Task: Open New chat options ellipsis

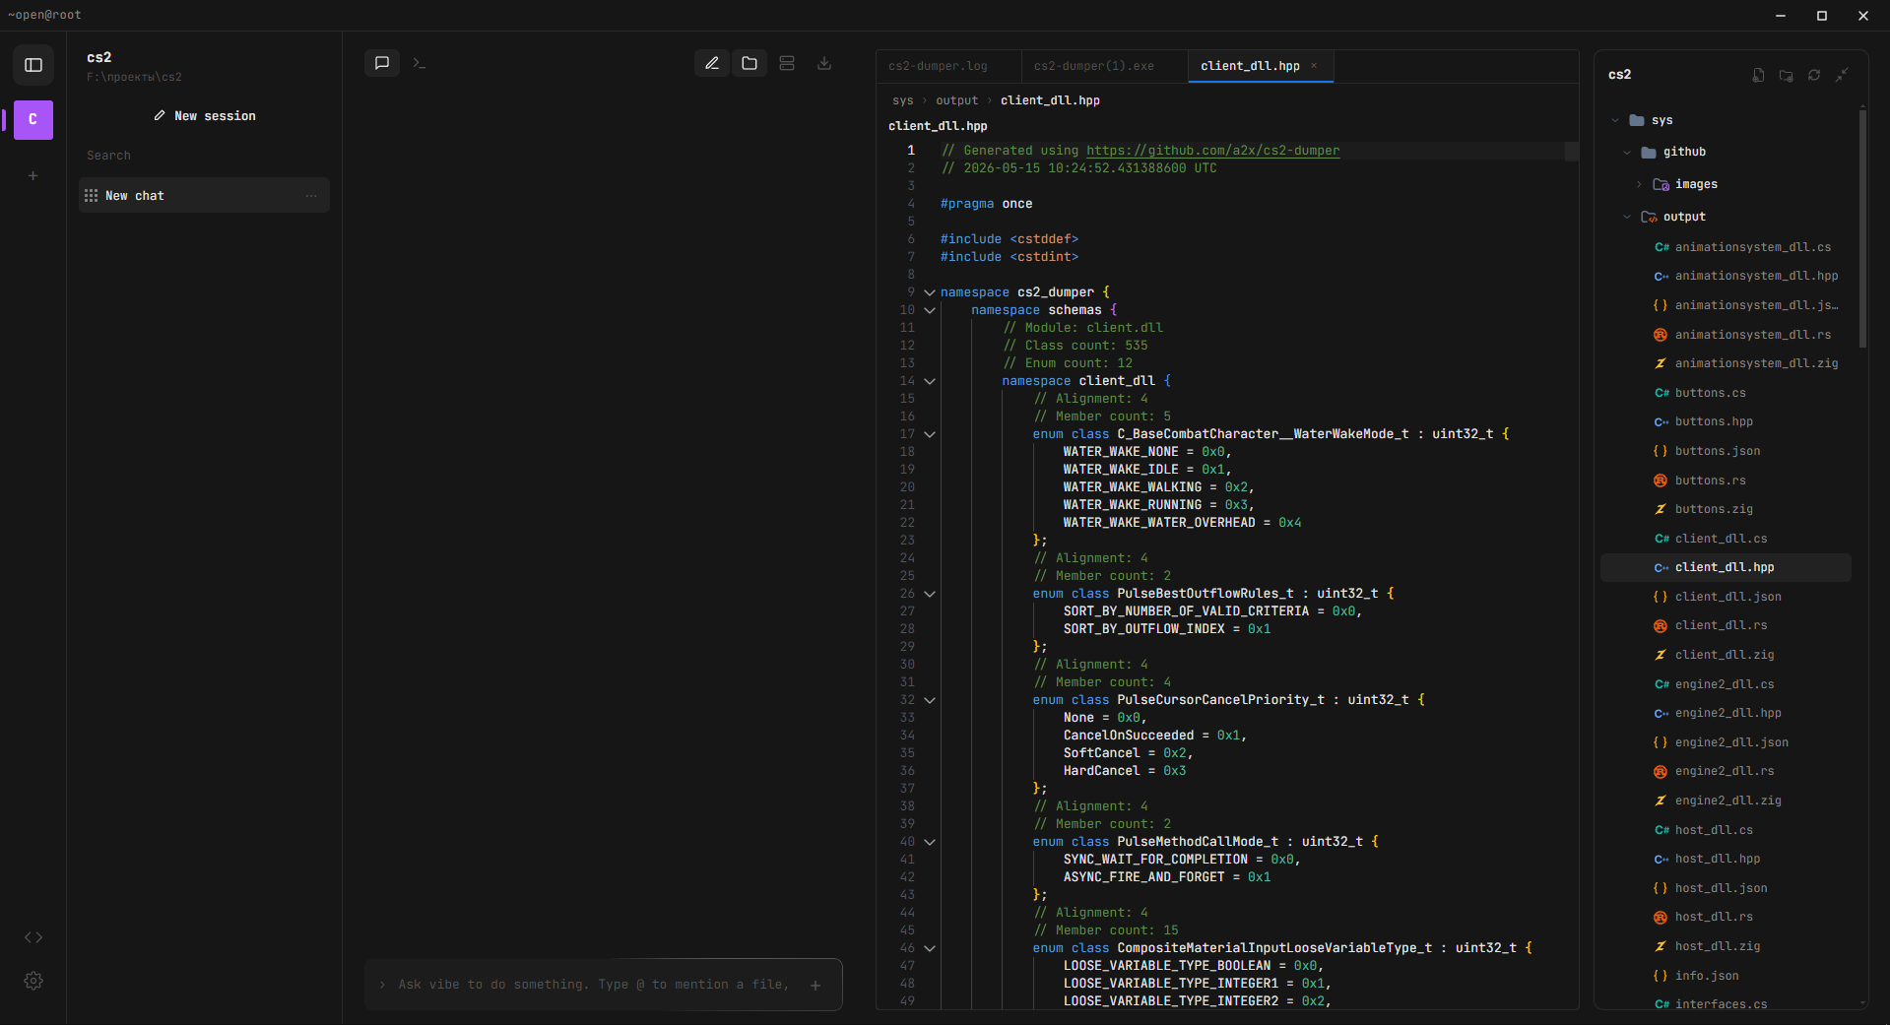Action: coord(311,196)
